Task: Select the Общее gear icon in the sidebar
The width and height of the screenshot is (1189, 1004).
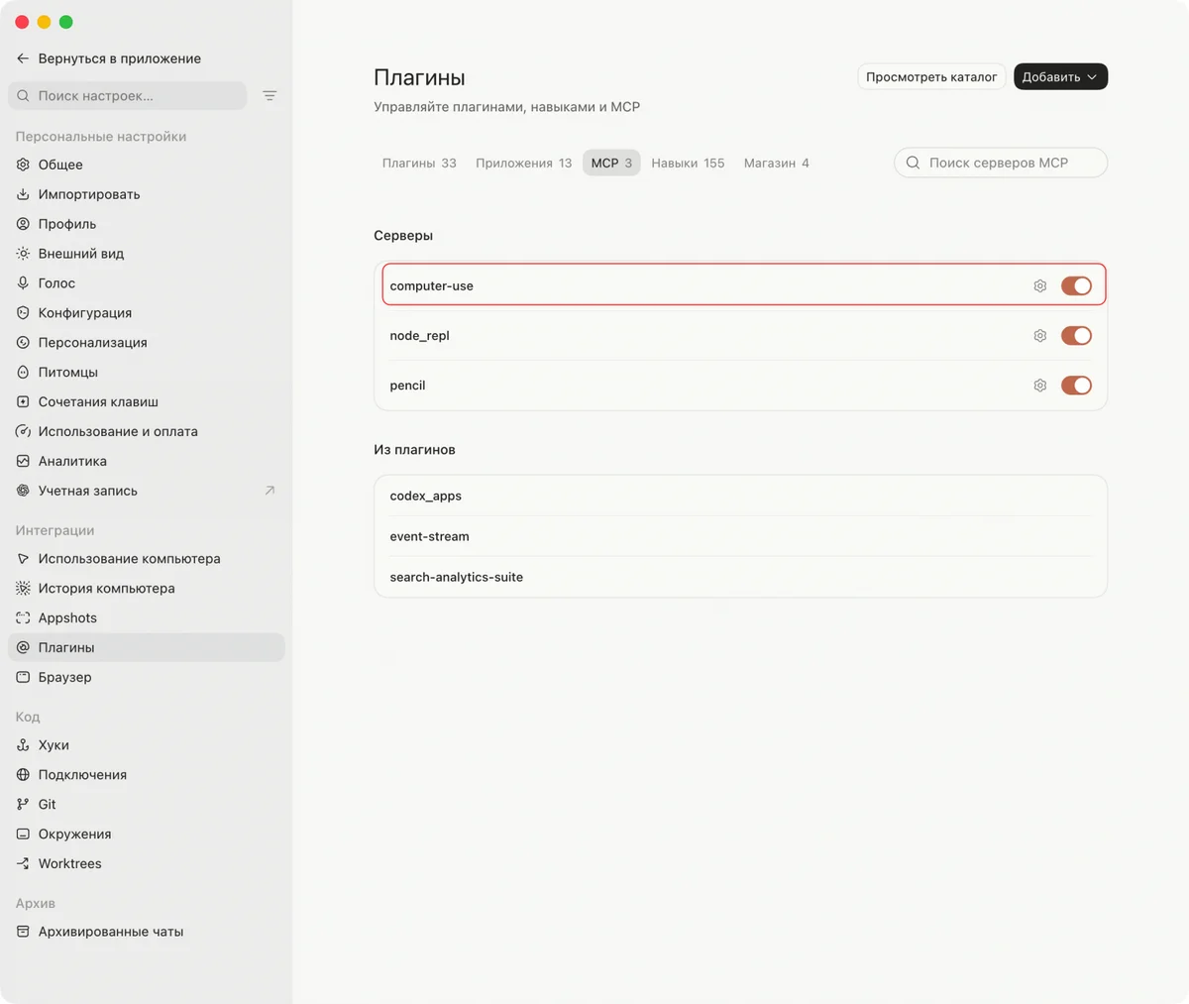Action: (x=23, y=165)
